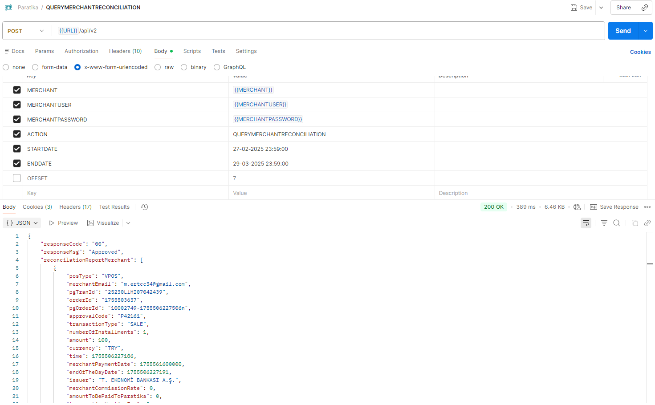Image resolution: width=655 pixels, height=405 pixels.
Task: Click the filter response icon
Action: [x=604, y=223]
